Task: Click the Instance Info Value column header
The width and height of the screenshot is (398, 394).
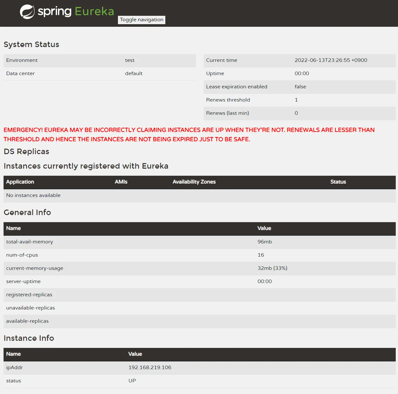Action: pyautogui.click(x=135, y=354)
